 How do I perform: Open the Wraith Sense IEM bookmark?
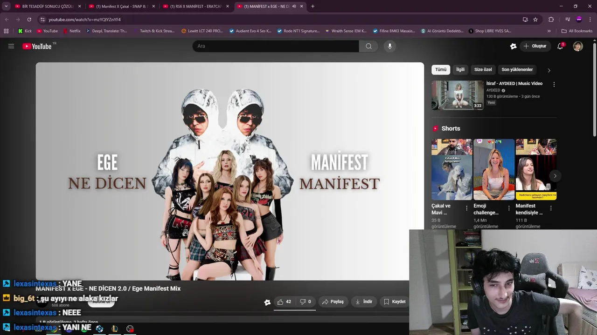click(346, 31)
